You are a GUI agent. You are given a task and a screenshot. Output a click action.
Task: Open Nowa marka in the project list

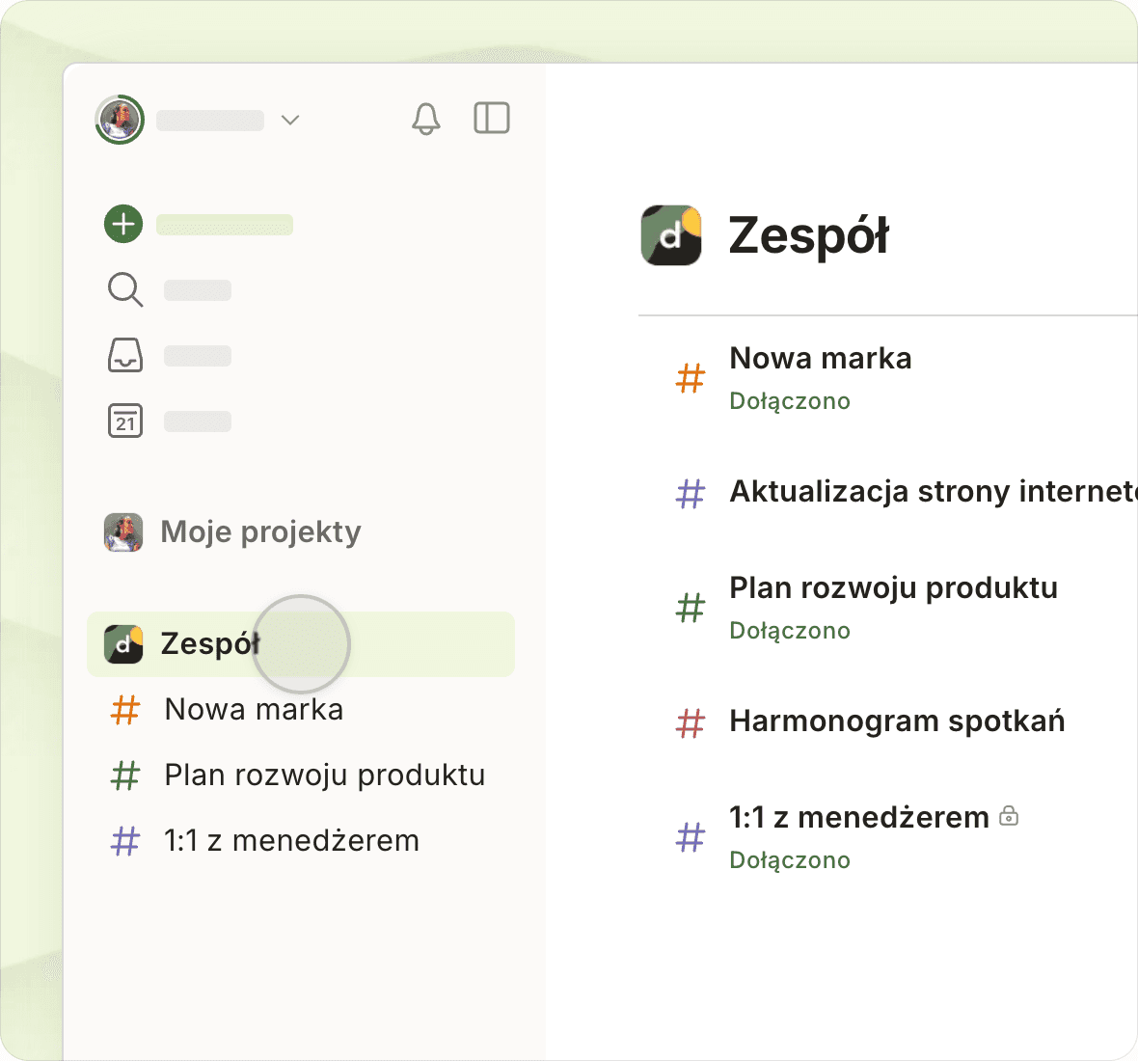(x=820, y=359)
